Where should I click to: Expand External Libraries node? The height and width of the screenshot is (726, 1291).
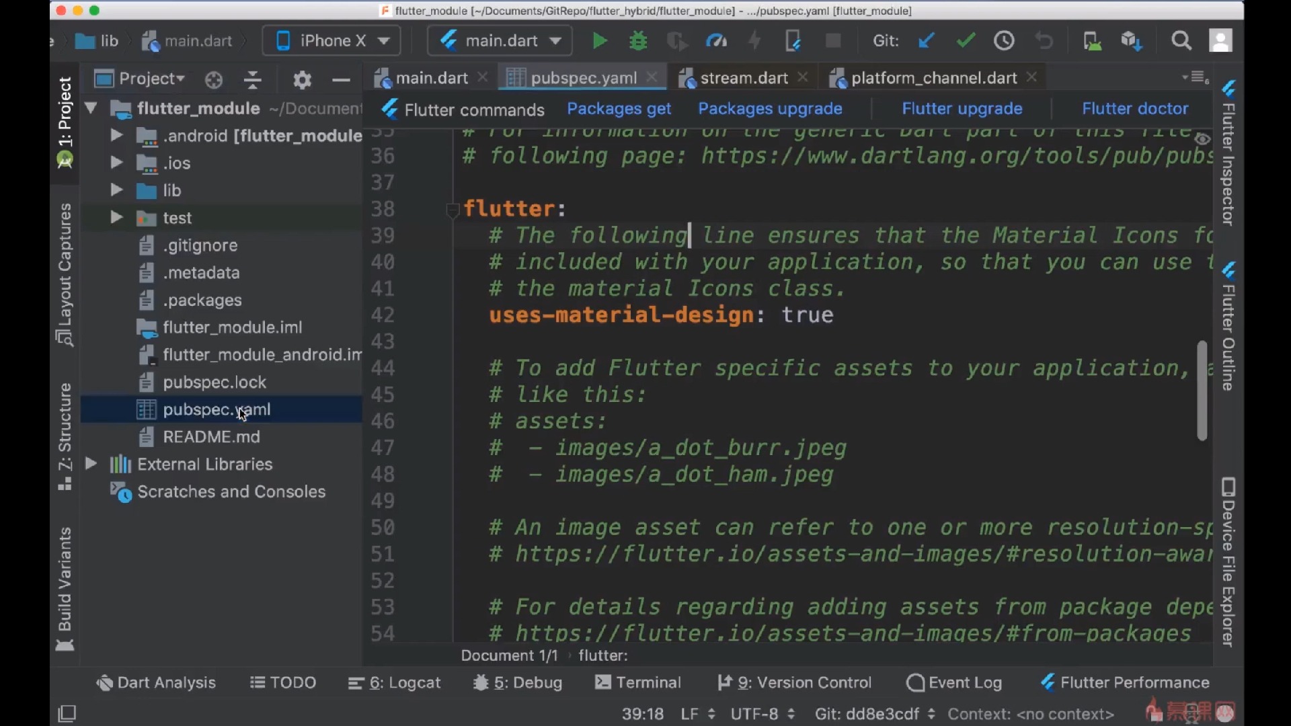[91, 464]
